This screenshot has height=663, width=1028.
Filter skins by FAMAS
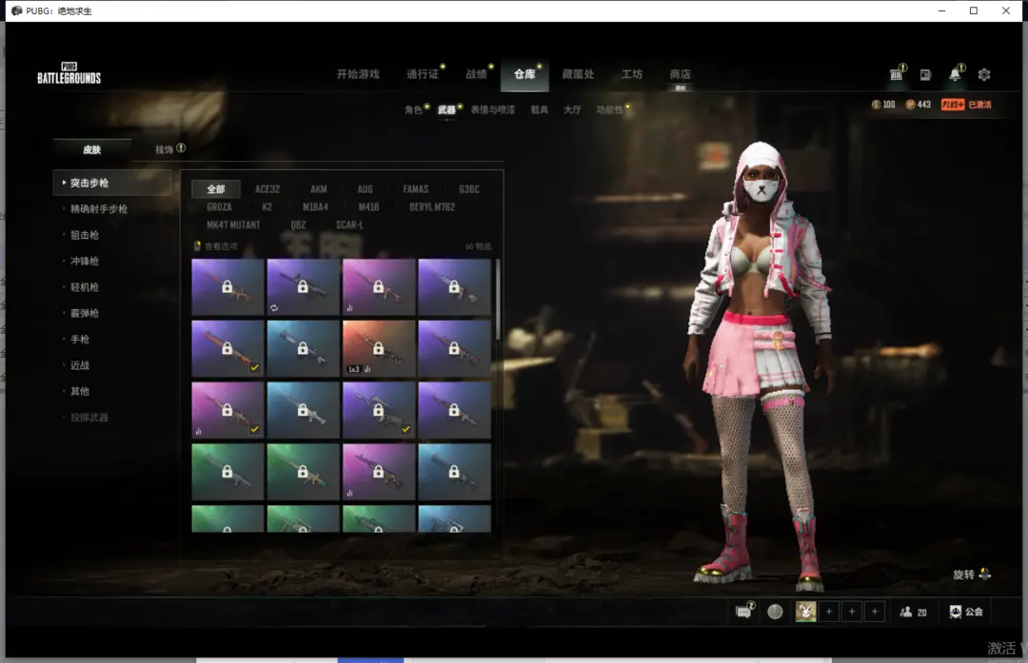click(416, 189)
